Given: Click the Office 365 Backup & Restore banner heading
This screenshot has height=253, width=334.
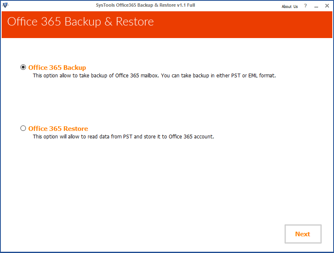Looking at the screenshot, I should point(81,22).
